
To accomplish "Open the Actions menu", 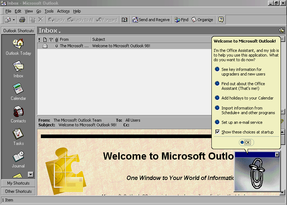I will point(63,11).
